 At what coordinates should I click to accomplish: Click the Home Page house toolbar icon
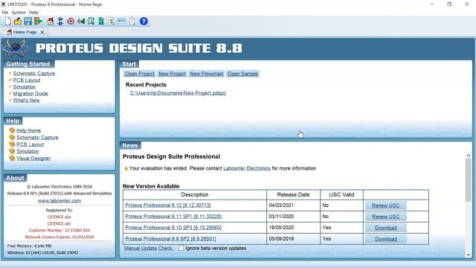coord(50,21)
